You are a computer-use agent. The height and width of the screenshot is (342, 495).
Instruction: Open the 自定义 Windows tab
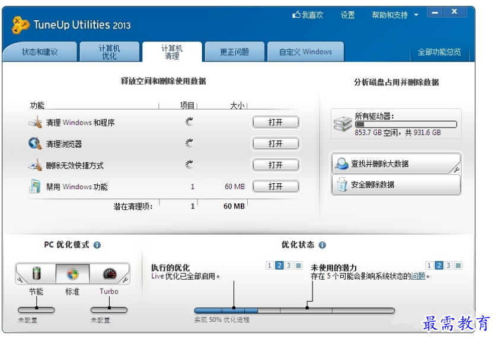[305, 52]
